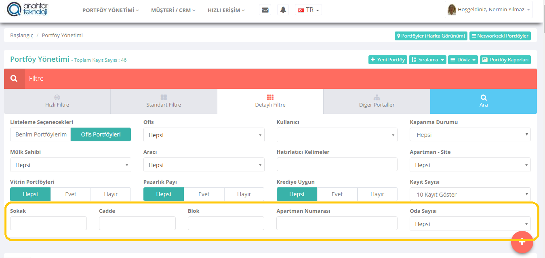Click the Anahtar Teknoloji logo

coord(28,10)
